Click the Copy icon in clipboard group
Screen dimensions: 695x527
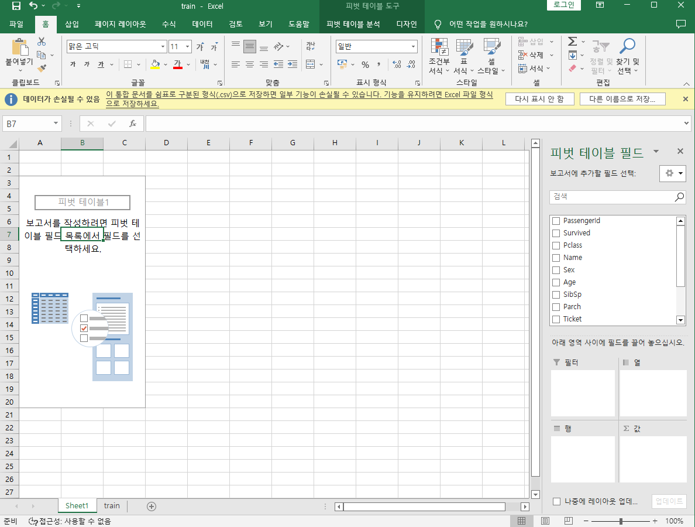point(41,55)
